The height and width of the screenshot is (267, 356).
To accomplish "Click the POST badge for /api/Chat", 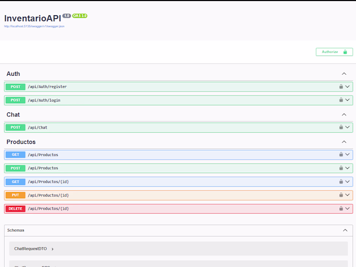I will (x=15, y=127).
